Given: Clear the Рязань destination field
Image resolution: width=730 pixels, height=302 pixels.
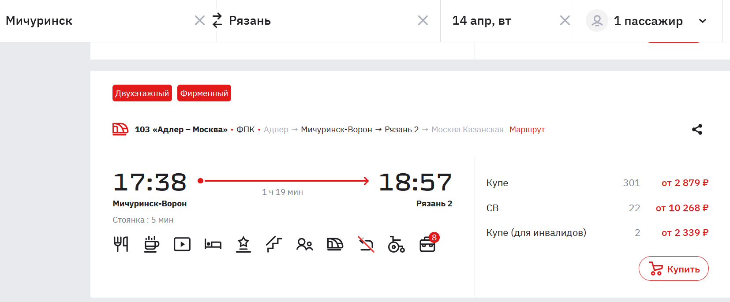Looking at the screenshot, I should click(423, 20).
